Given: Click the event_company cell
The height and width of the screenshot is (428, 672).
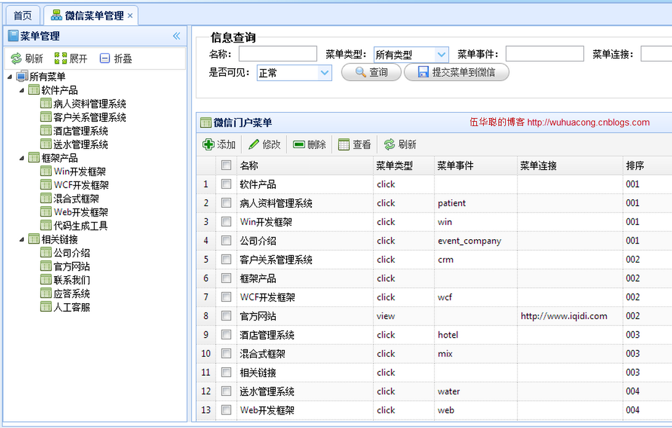Looking at the screenshot, I should [470, 241].
